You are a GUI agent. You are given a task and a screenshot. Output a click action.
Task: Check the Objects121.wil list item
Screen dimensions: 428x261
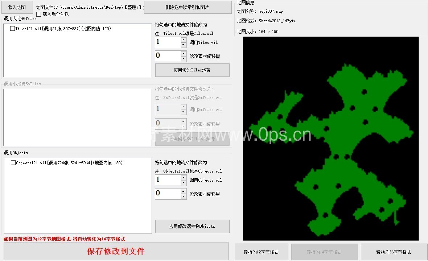pyautogui.click(x=13, y=163)
